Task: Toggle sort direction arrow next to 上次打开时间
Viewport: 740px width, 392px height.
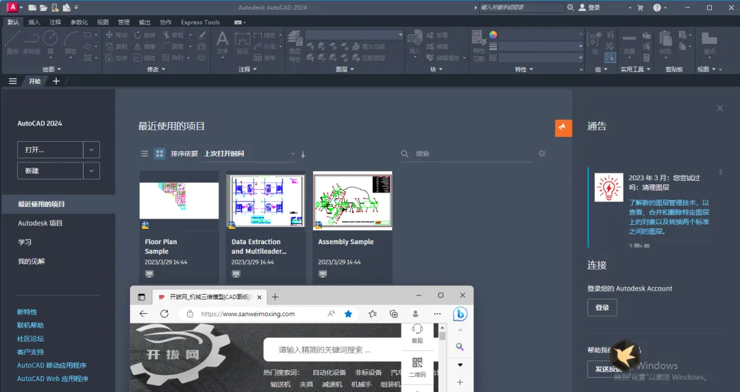Action: 303,154
